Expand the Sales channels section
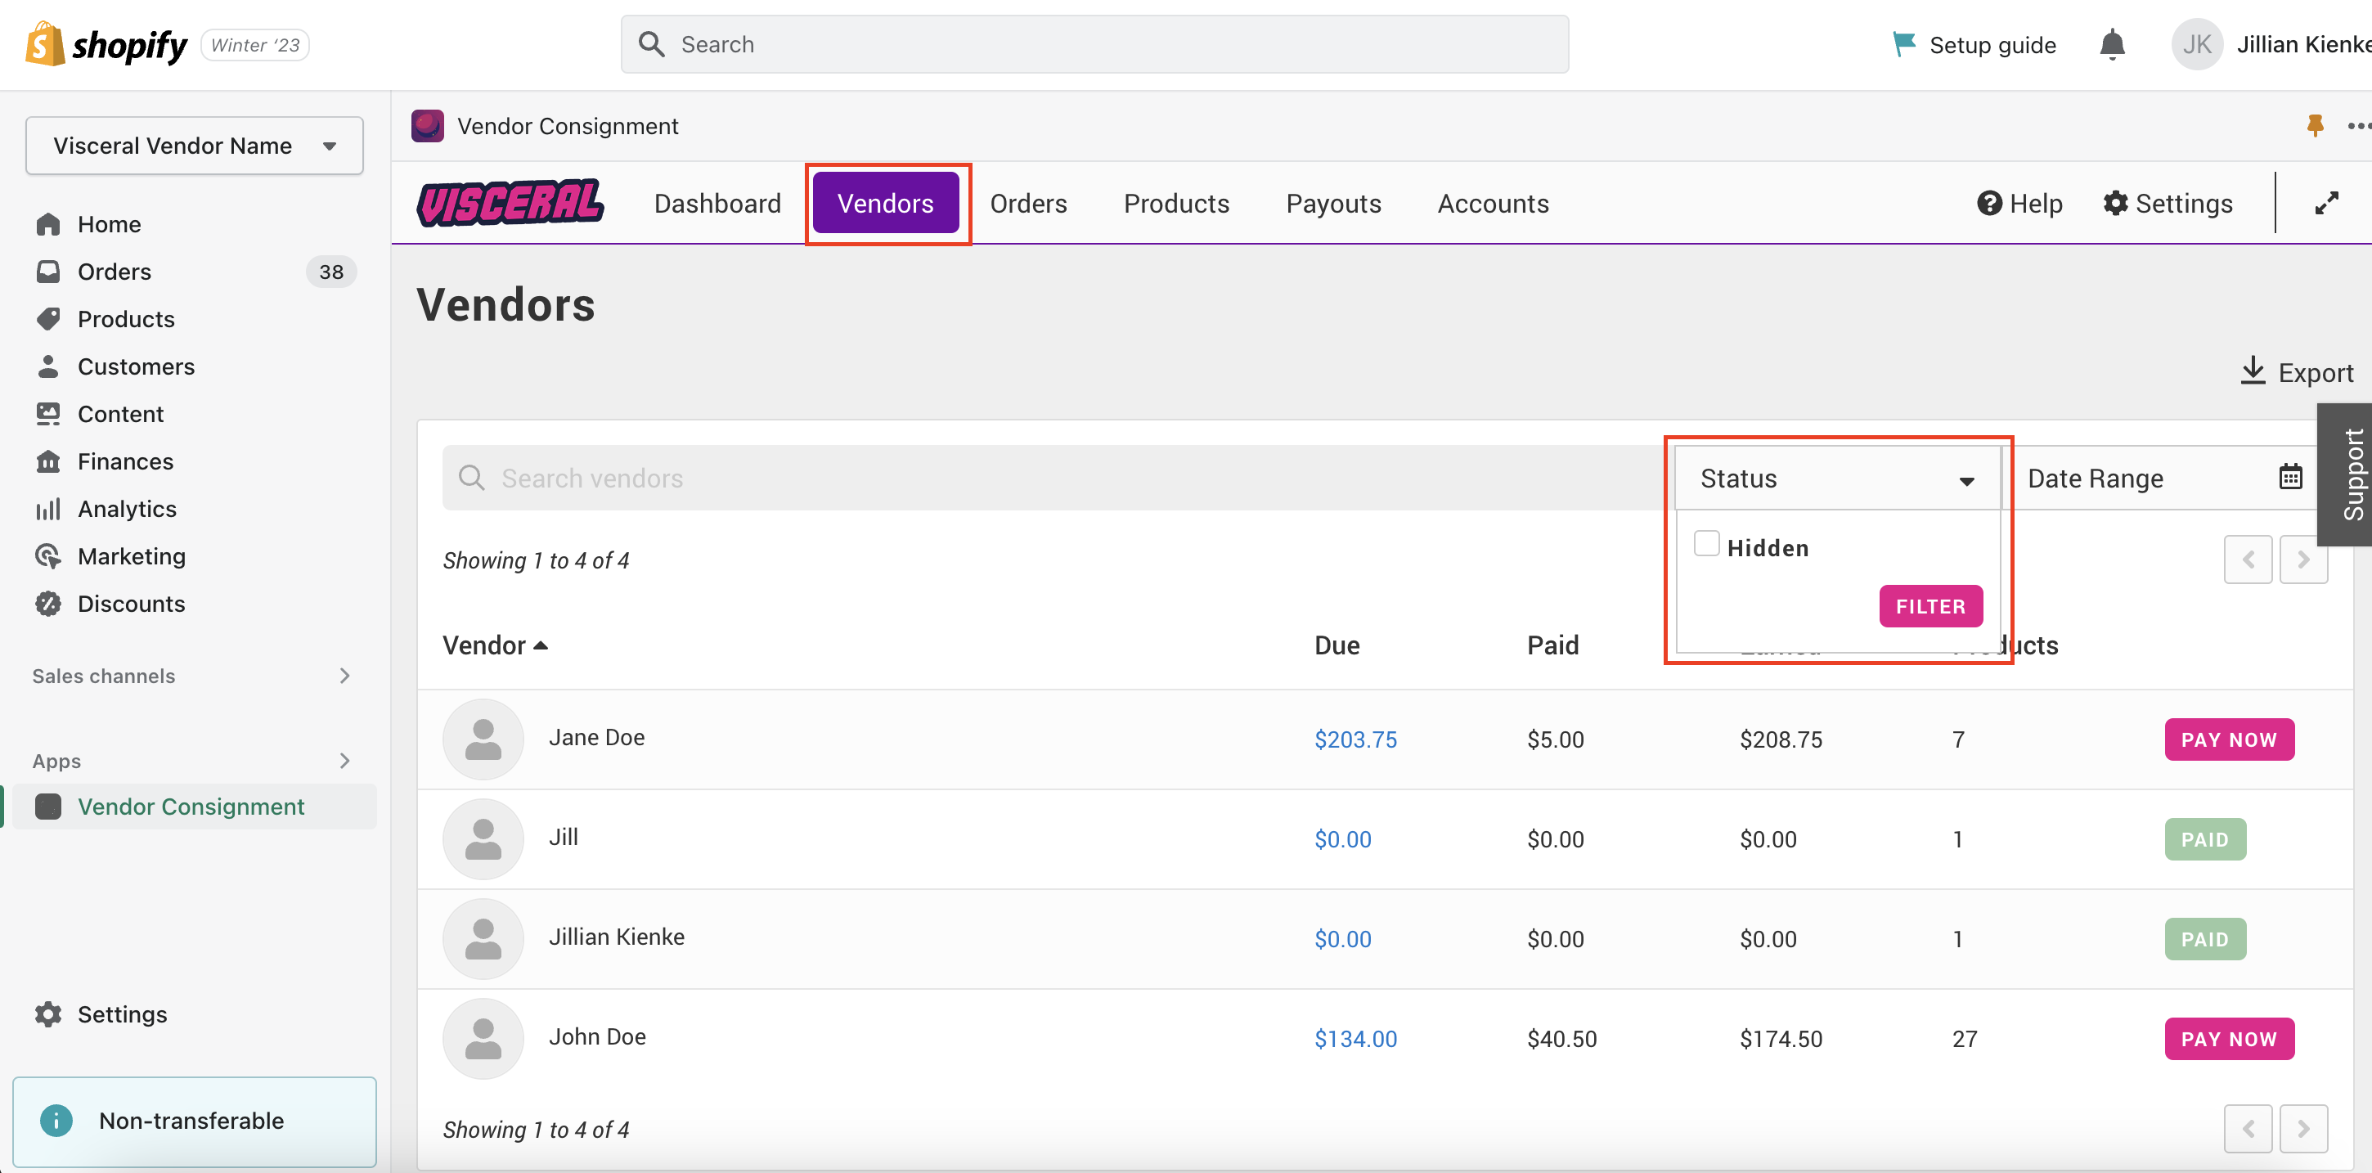The height and width of the screenshot is (1173, 2372). (344, 676)
